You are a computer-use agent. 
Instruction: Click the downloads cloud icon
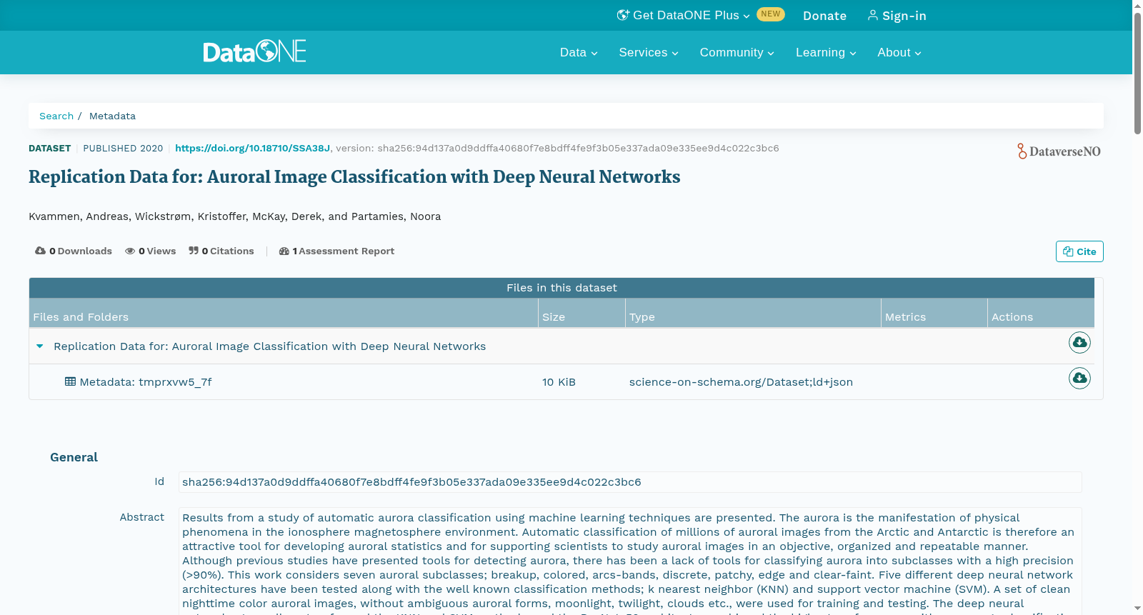41,251
